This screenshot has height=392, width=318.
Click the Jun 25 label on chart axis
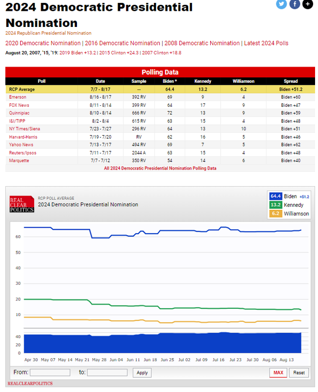coord(167,360)
